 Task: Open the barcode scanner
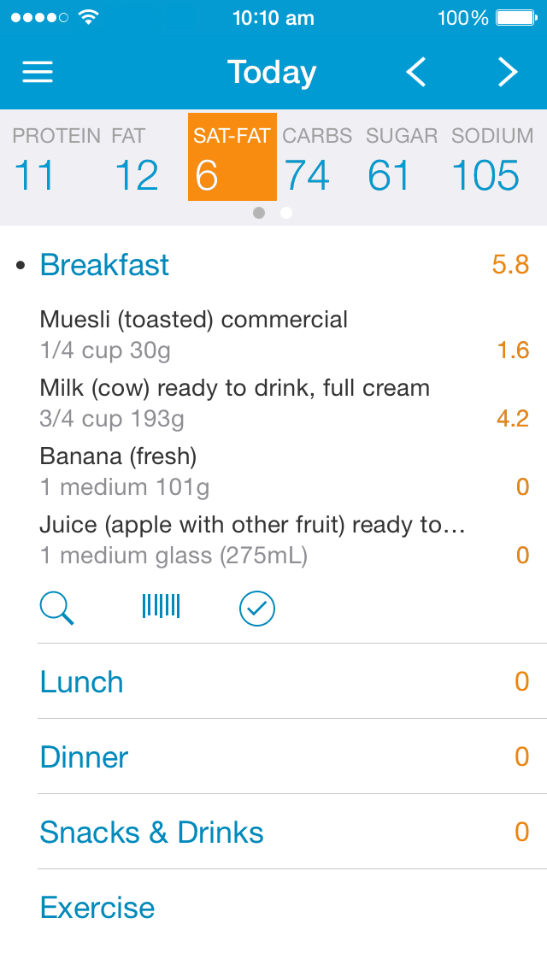tap(161, 606)
